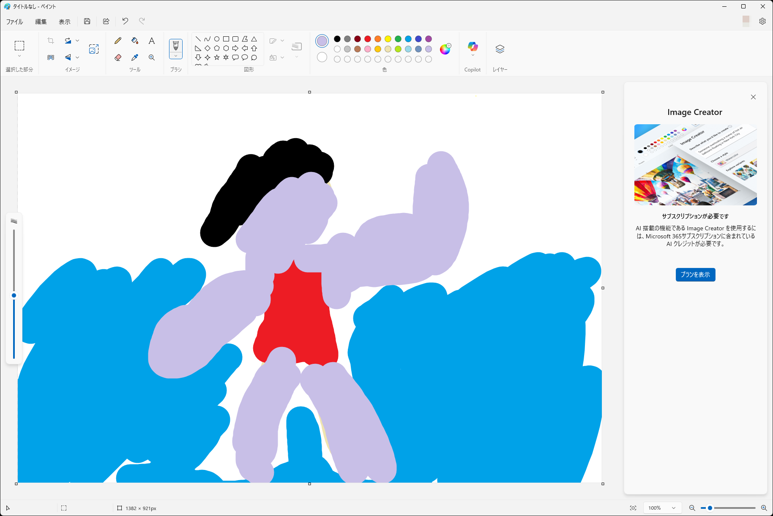This screenshot has width=773, height=516.
Task: Select the Pencil tool
Action: (118, 41)
